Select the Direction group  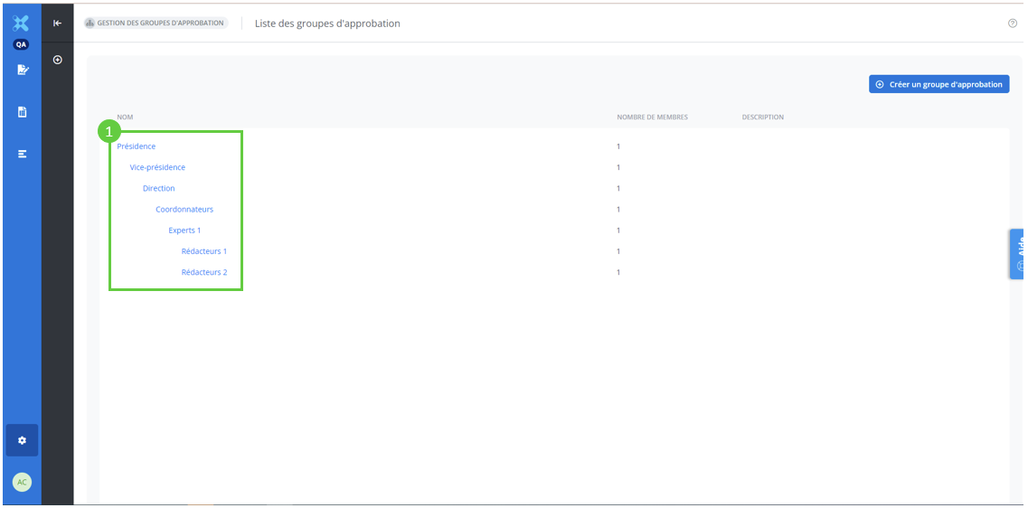pyautogui.click(x=158, y=188)
